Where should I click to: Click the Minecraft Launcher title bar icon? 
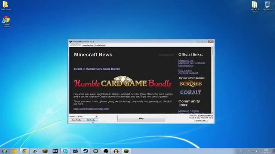tap(70, 41)
